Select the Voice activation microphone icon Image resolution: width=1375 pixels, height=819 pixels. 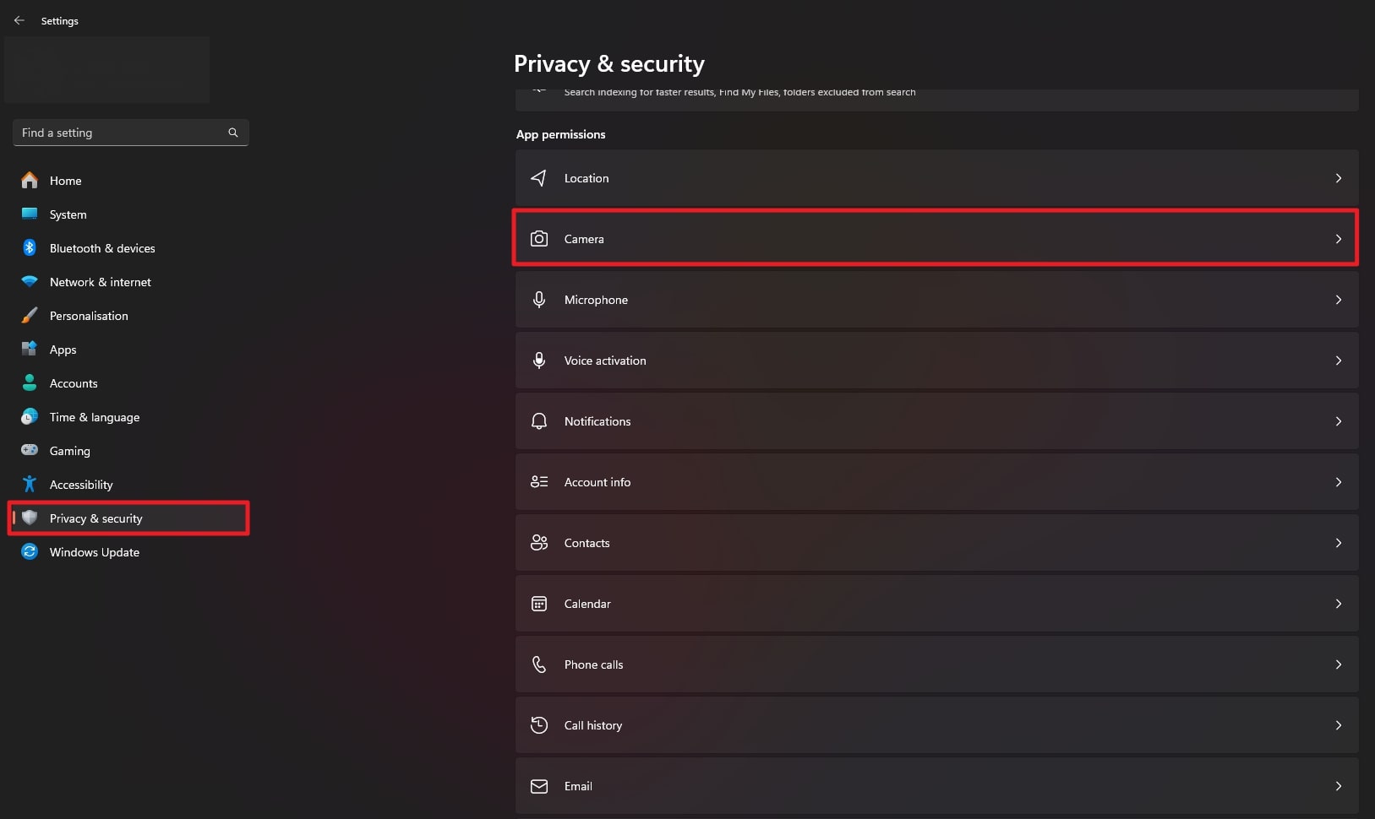(540, 360)
